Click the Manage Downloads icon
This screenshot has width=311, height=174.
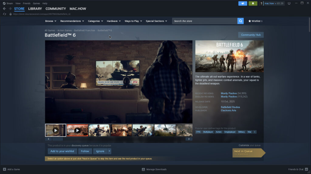click(143, 169)
